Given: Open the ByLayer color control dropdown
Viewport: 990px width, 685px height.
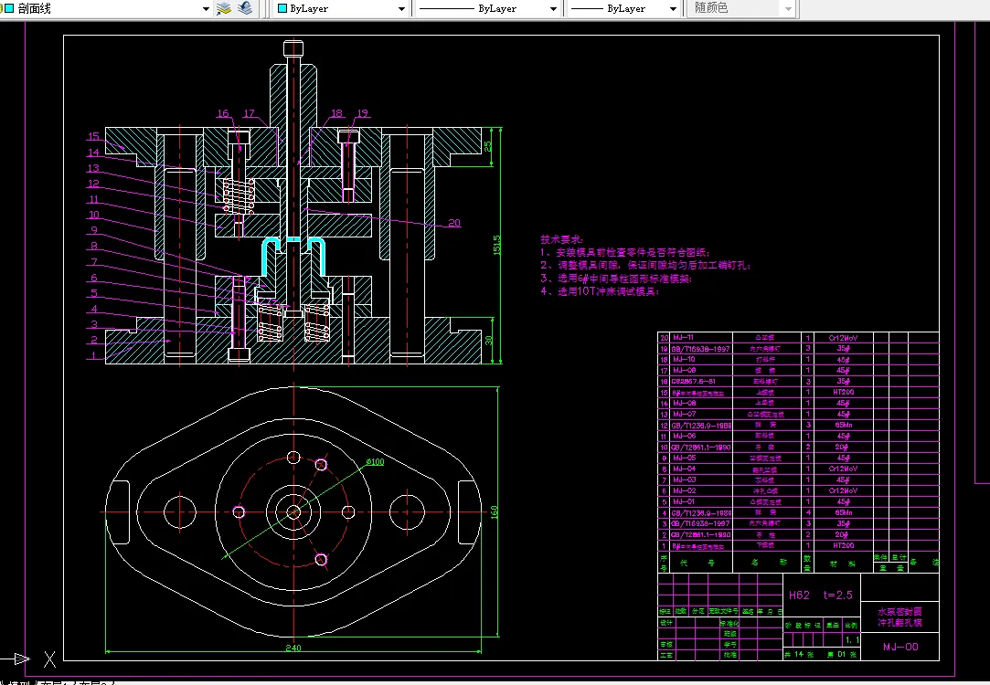Looking at the screenshot, I should (x=401, y=9).
